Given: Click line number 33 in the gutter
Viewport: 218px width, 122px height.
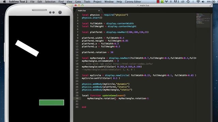Looking at the screenshot, I should click(x=77, y=107).
